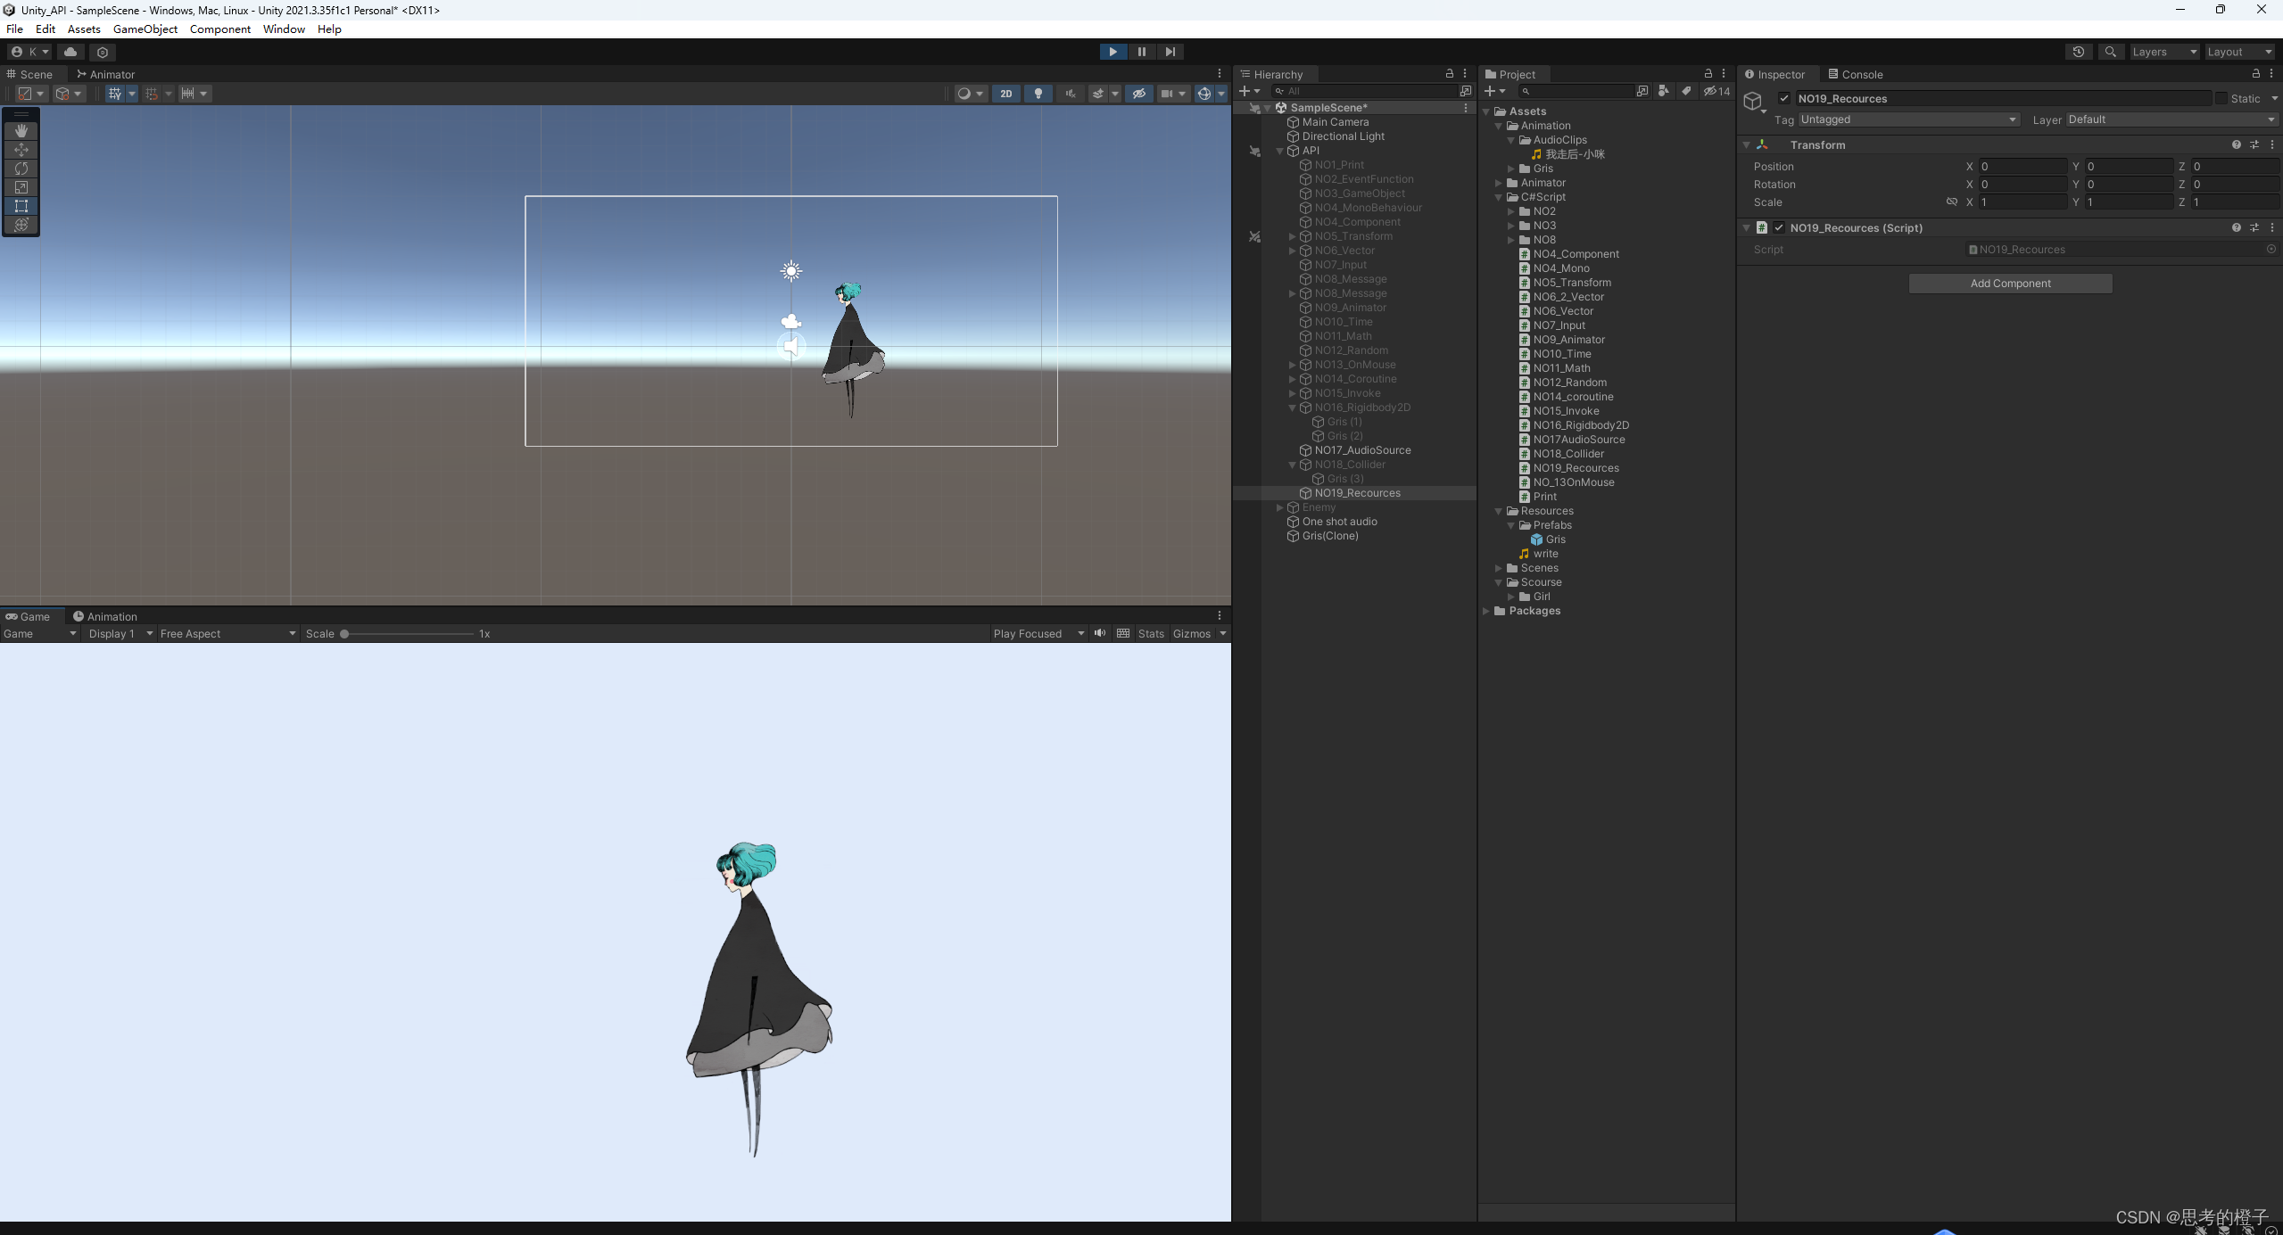Select the 2D view toggle icon

[x=1005, y=93]
